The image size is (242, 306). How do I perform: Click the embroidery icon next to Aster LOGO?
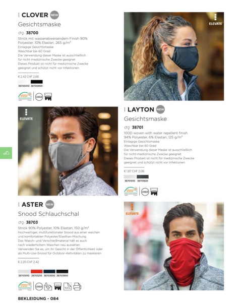[x=48, y=286]
